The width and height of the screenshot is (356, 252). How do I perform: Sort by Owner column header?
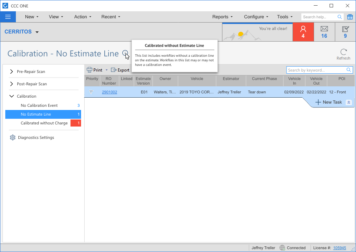(x=165, y=81)
